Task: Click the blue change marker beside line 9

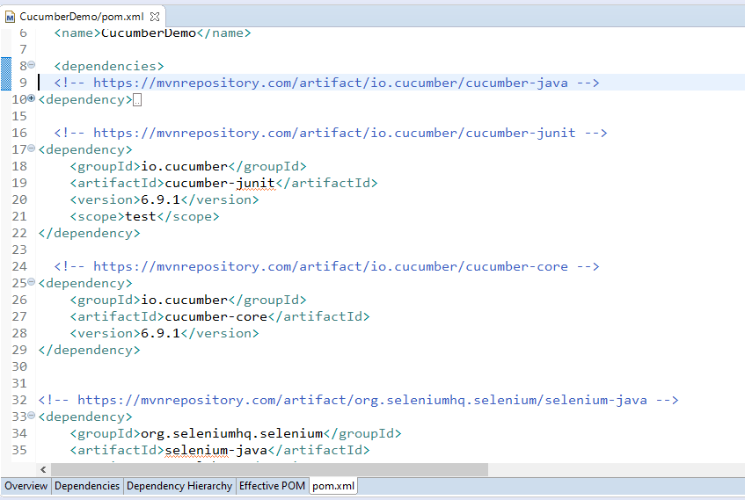Action: click(x=5, y=74)
